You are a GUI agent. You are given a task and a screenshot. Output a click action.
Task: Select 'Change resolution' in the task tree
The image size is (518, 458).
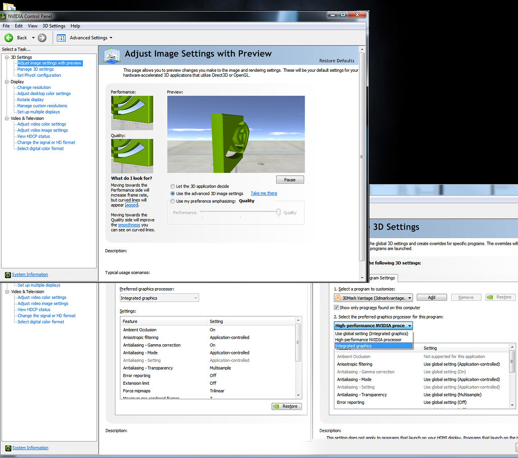coord(34,87)
